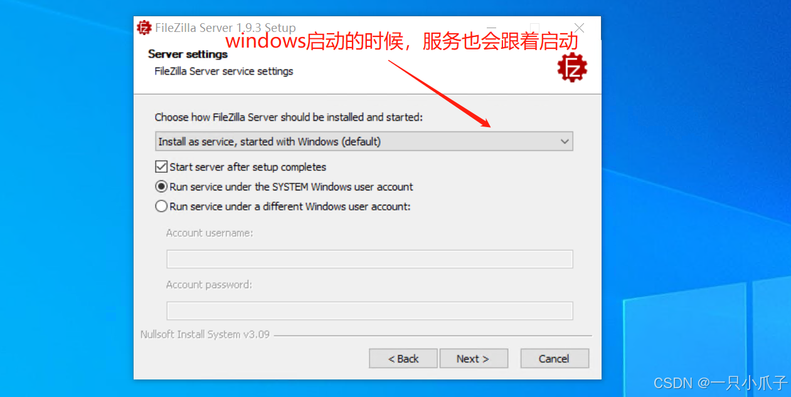Click the FileZilla Server 1.9.3 Setup title text
791x397 pixels.
point(225,28)
